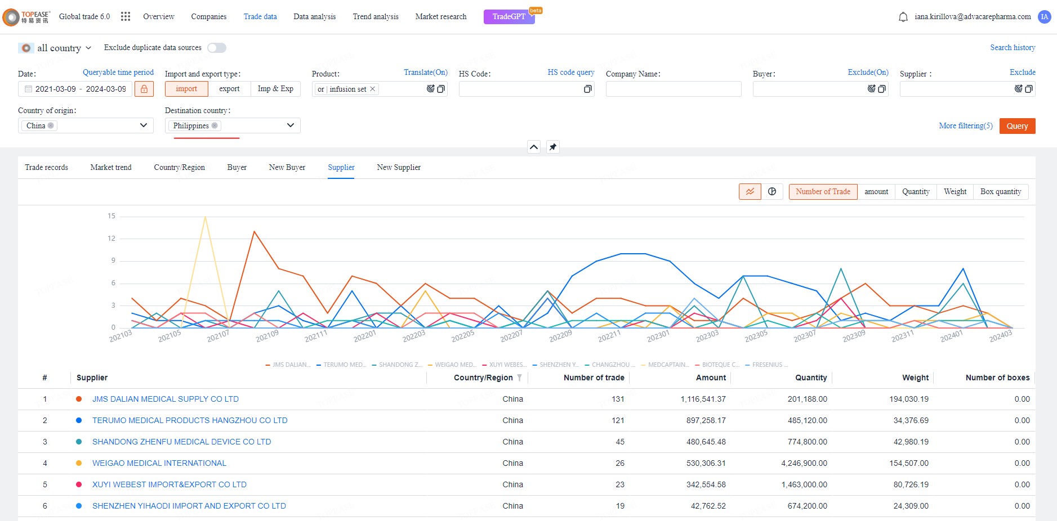Switch to the New Supplier tab
Viewport: 1057px width, 521px height.
[x=399, y=168]
